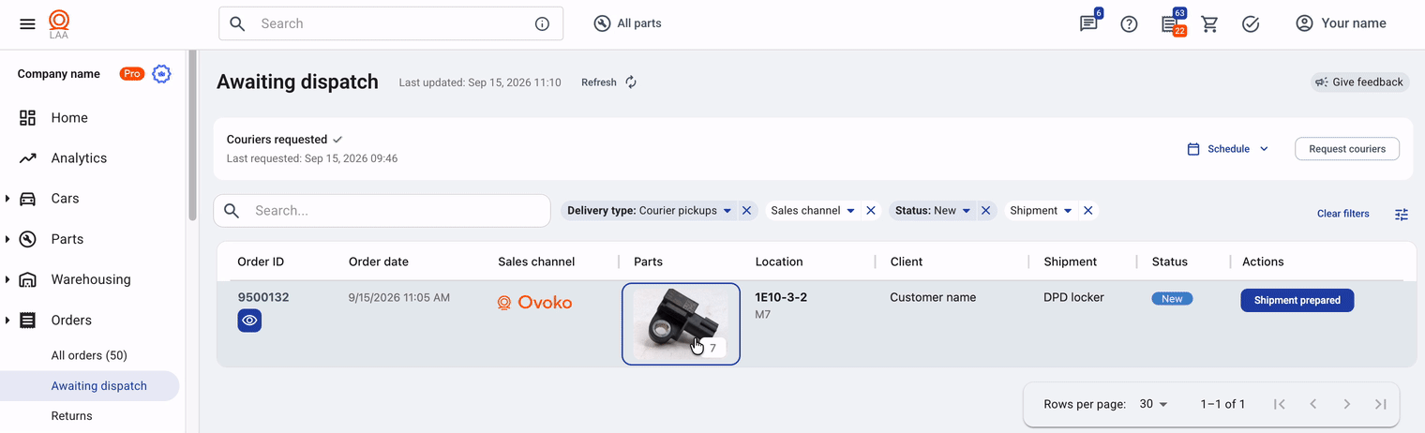1425x433 pixels.
Task: Refresh the Awaiting dispatch list
Action: 609,82
